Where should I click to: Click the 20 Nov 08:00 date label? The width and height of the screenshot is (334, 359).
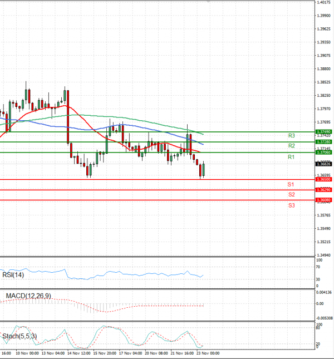click(x=156, y=353)
